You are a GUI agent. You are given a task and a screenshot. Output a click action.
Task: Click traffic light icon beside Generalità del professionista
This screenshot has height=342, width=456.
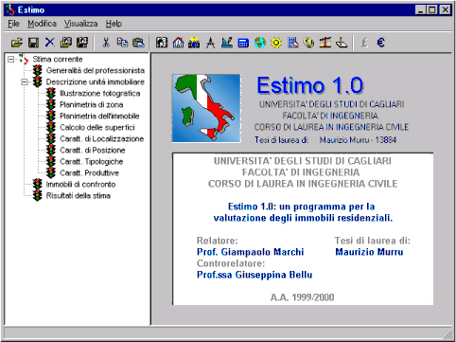point(38,70)
